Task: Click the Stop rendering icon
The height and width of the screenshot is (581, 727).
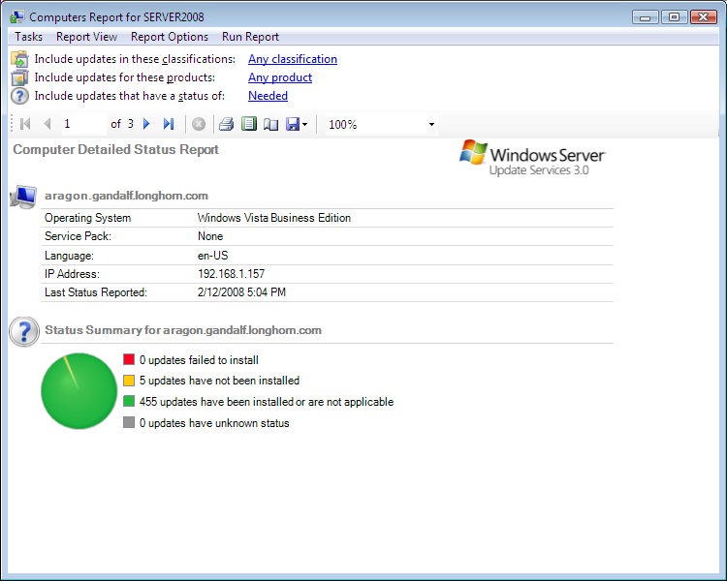Action: pos(199,124)
